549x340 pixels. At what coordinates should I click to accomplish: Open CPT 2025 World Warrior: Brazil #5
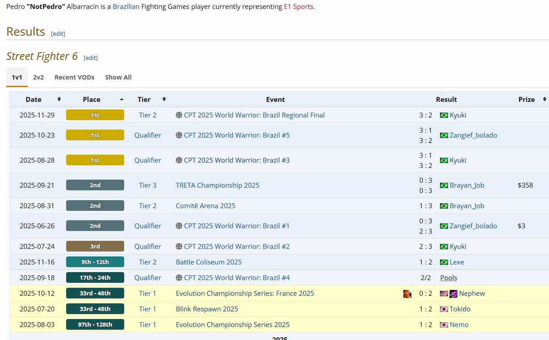tap(237, 135)
